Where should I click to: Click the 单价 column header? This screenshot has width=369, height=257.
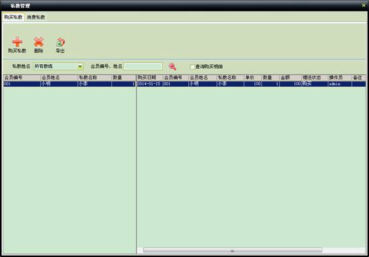click(x=253, y=77)
